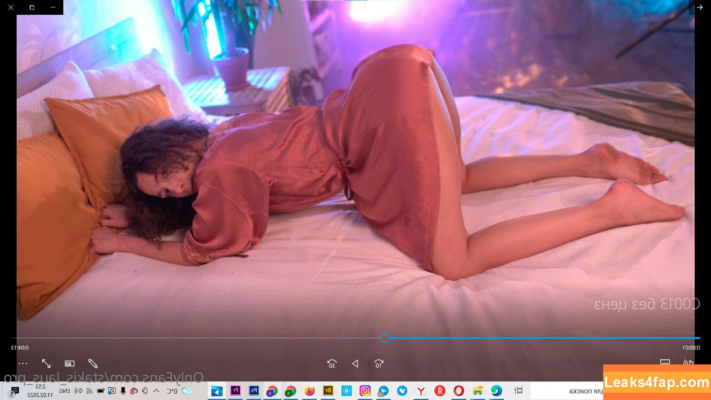
Task: Select the Edit pencil icon in the player
Action: tap(93, 364)
